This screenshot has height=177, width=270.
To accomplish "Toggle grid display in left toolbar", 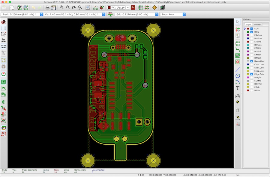I will click(3, 28).
